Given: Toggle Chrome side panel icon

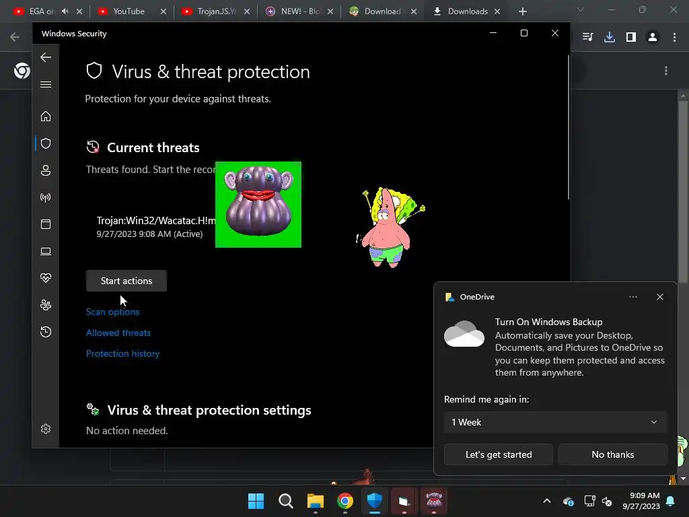Looking at the screenshot, I should [x=631, y=37].
